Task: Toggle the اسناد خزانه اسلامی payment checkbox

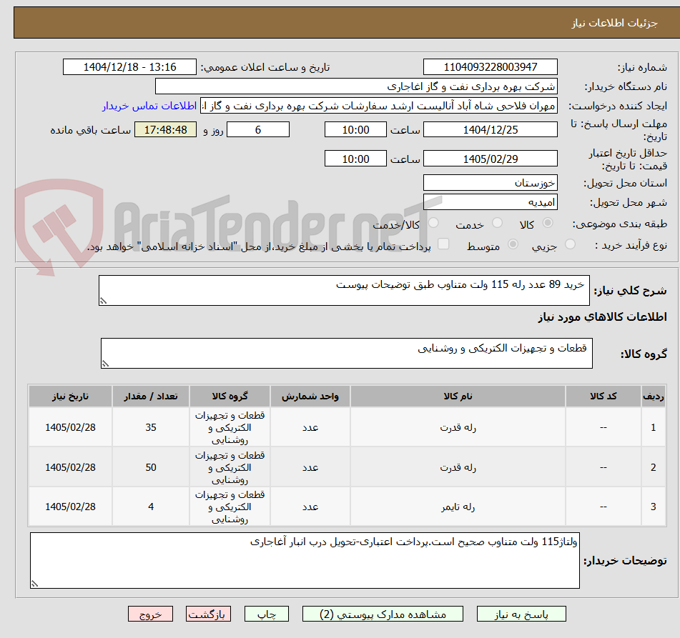Action: [443, 244]
